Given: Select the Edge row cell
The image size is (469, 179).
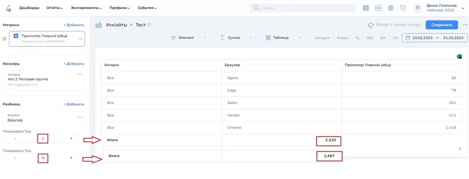Looking at the screenshot, I should 282,90.
